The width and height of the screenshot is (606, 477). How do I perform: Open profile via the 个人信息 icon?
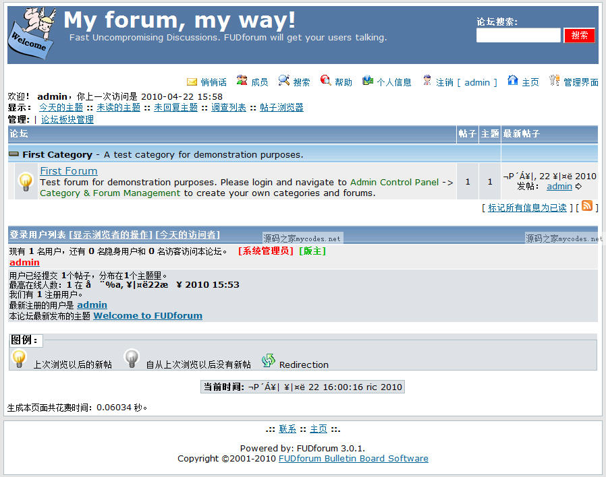pos(366,82)
